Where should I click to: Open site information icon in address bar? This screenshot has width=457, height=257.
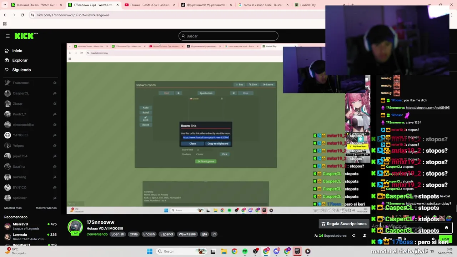[32, 15]
